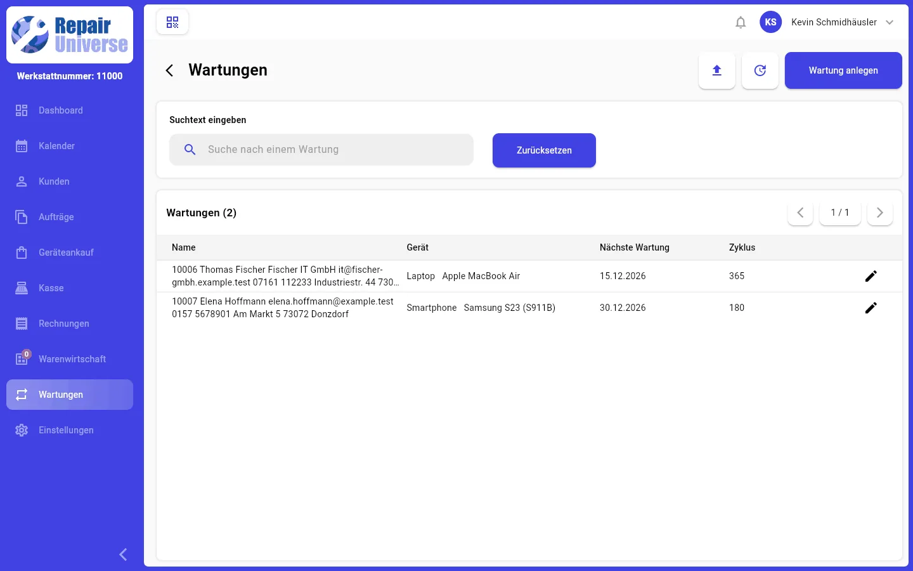Go back using arrow beside Wartungen title
The height and width of the screenshot is (571, 913).
pyautogui.click(x=169, y=70)
